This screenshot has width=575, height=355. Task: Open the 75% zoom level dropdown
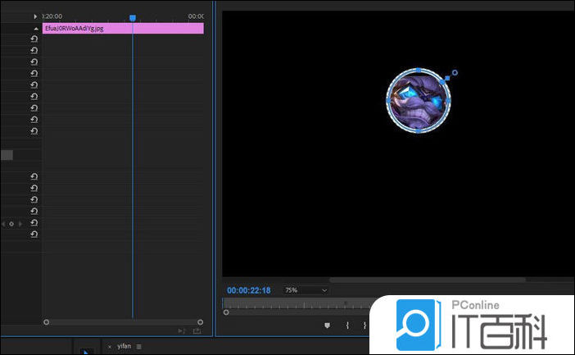coord(306,290)
